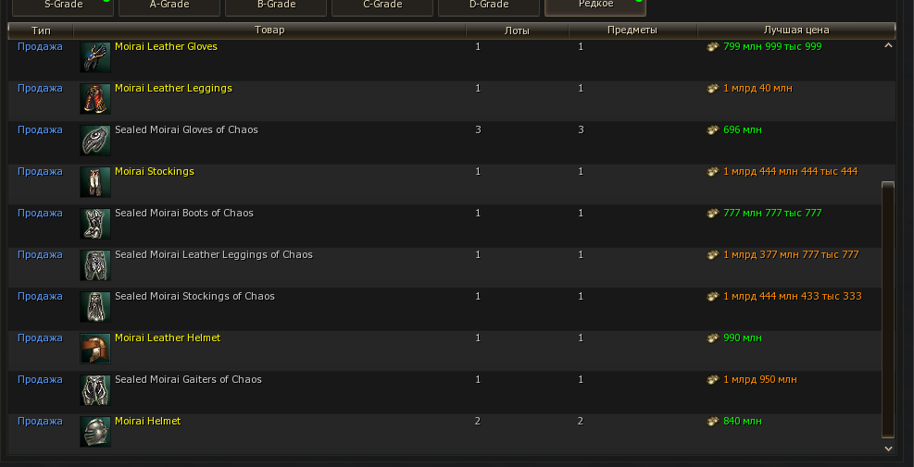Viewport: 914px width, 467px height.
Task: Sort by the Товар column header
Action: (x=269, y=31)
